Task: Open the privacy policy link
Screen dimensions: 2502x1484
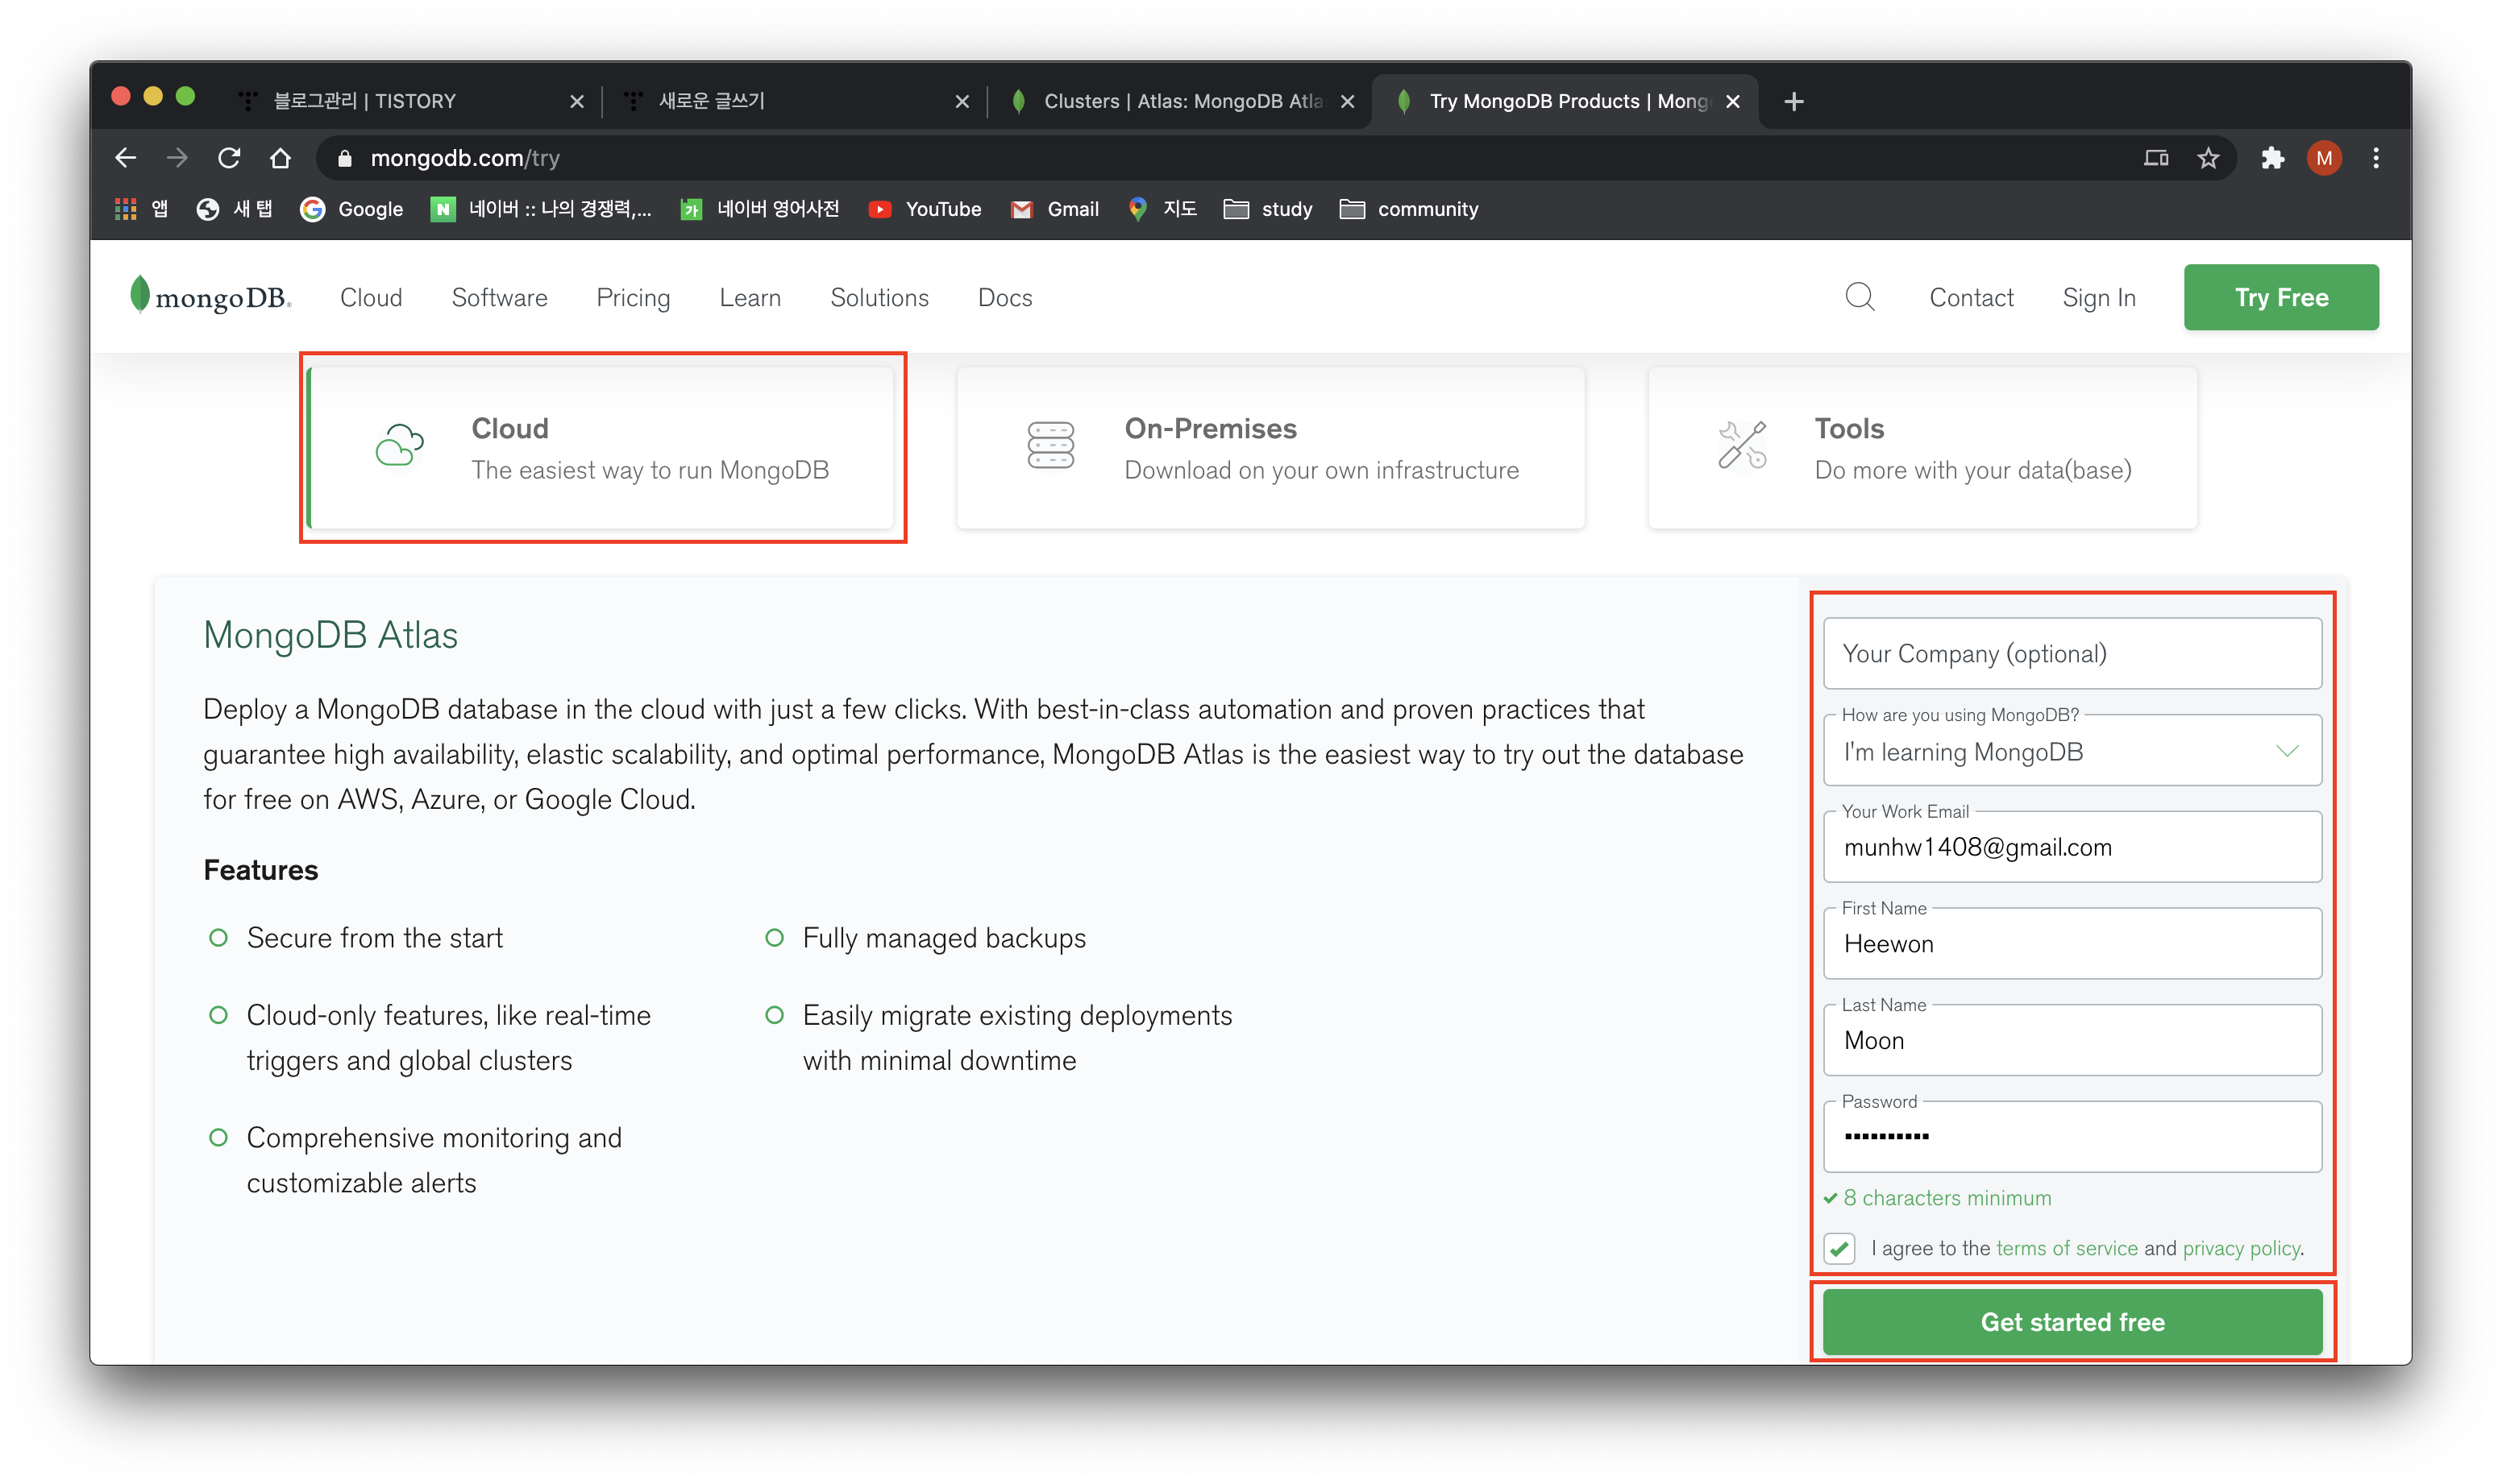Action: pyautogui.click(x=2241, y=1248)
